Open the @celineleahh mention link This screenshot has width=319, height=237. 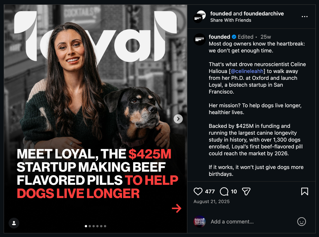coord(247,71)
